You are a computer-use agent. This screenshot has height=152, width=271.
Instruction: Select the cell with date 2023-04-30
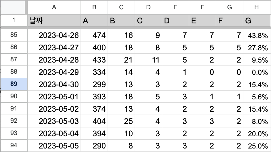point(54,84)
